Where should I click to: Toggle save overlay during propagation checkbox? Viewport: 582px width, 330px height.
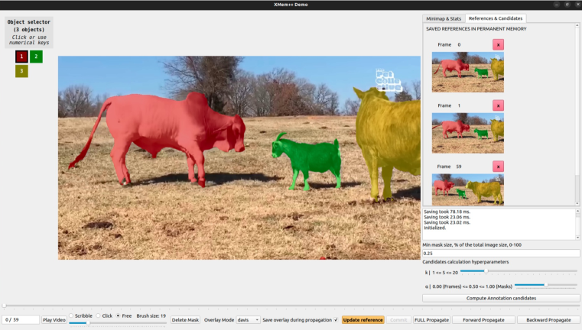point(336,319)
